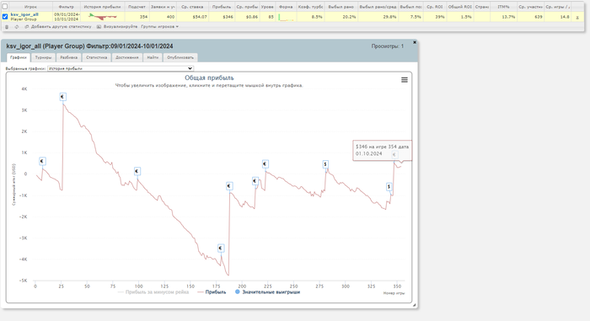Open the Статистика tab

[x=97, y=57]
